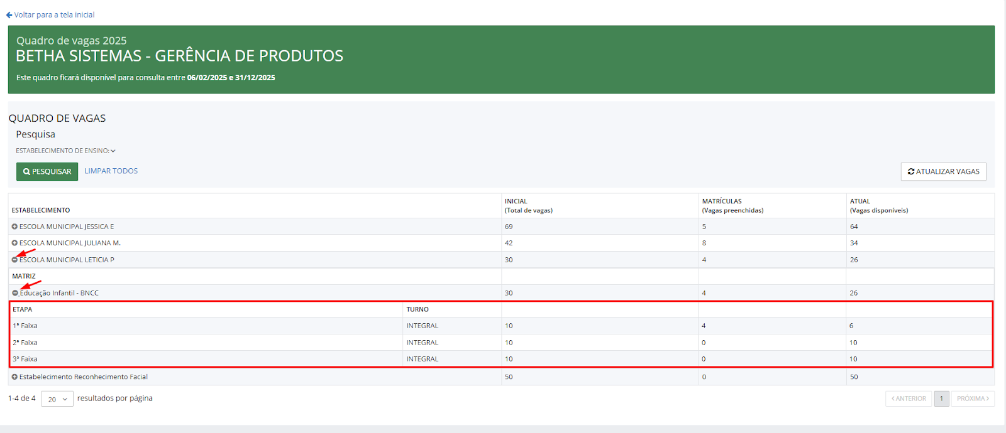
Task: Click INTEGRAL turno in the 1ª Faixa row
Action: tap(423, 326)
